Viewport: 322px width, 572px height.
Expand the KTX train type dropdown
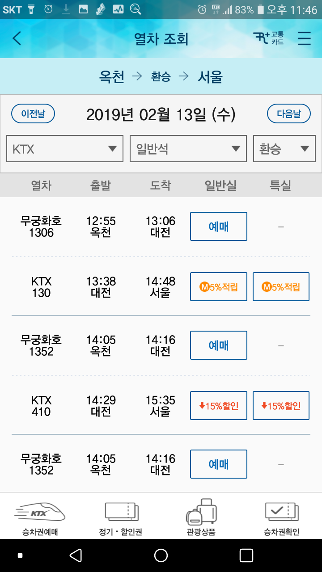(x=65, y=149)
